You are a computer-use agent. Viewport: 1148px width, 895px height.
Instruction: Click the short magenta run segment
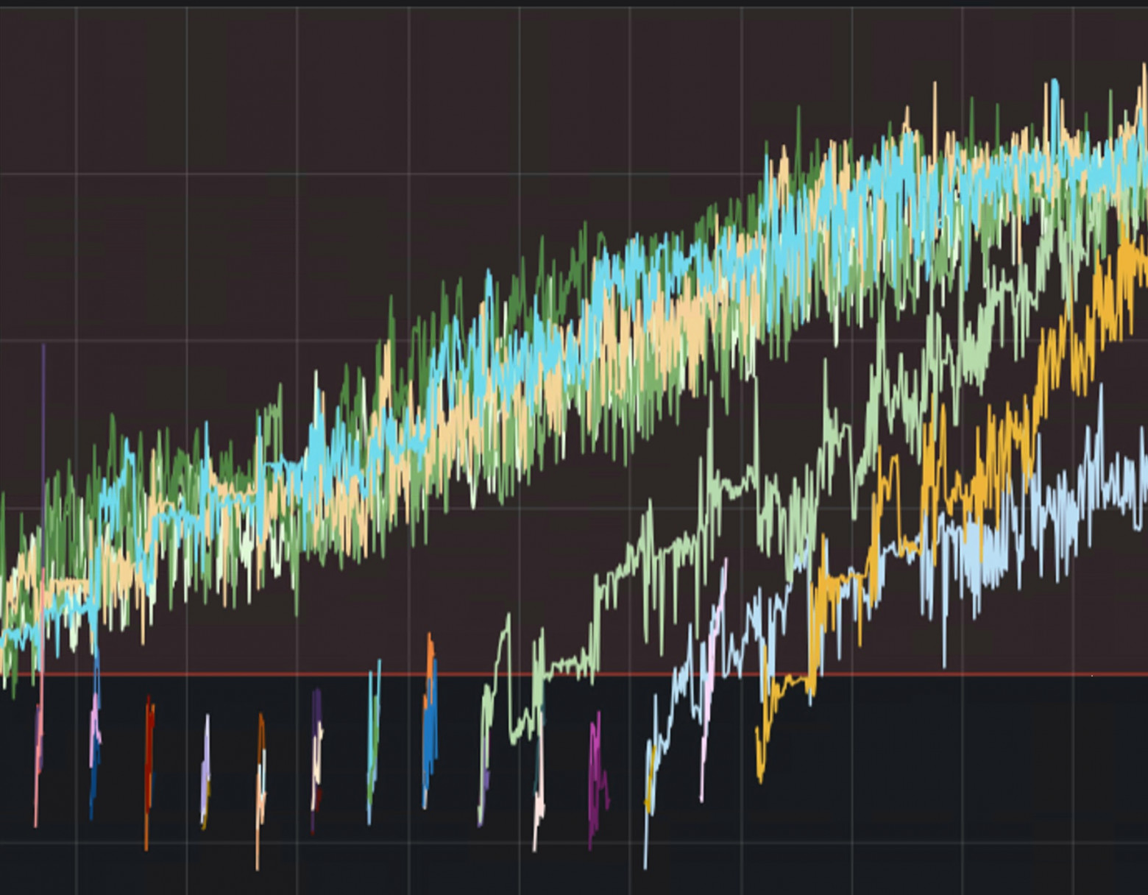tap(598, 780)
